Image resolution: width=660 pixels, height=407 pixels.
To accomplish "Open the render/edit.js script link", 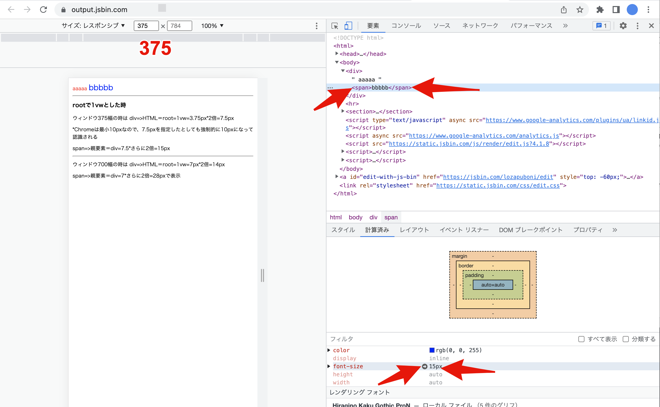I will tap(469, 144).
